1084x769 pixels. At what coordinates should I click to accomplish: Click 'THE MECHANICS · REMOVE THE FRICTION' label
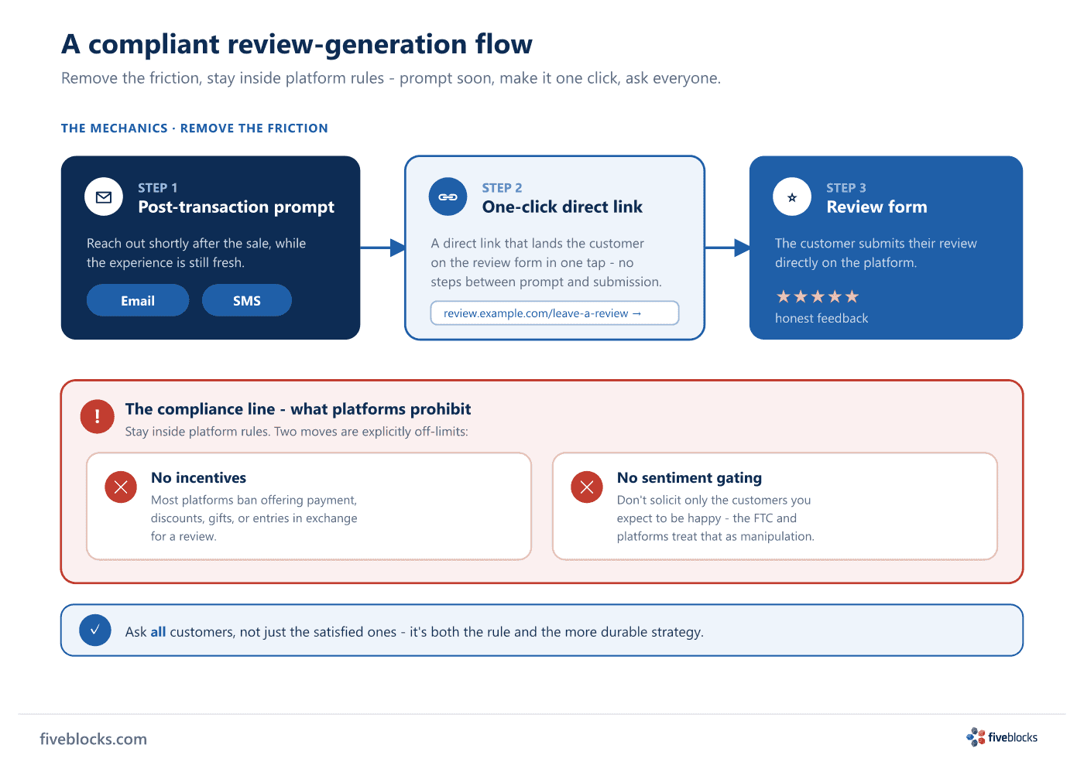194,128
